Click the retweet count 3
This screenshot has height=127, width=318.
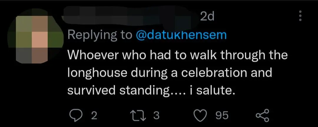156,116
